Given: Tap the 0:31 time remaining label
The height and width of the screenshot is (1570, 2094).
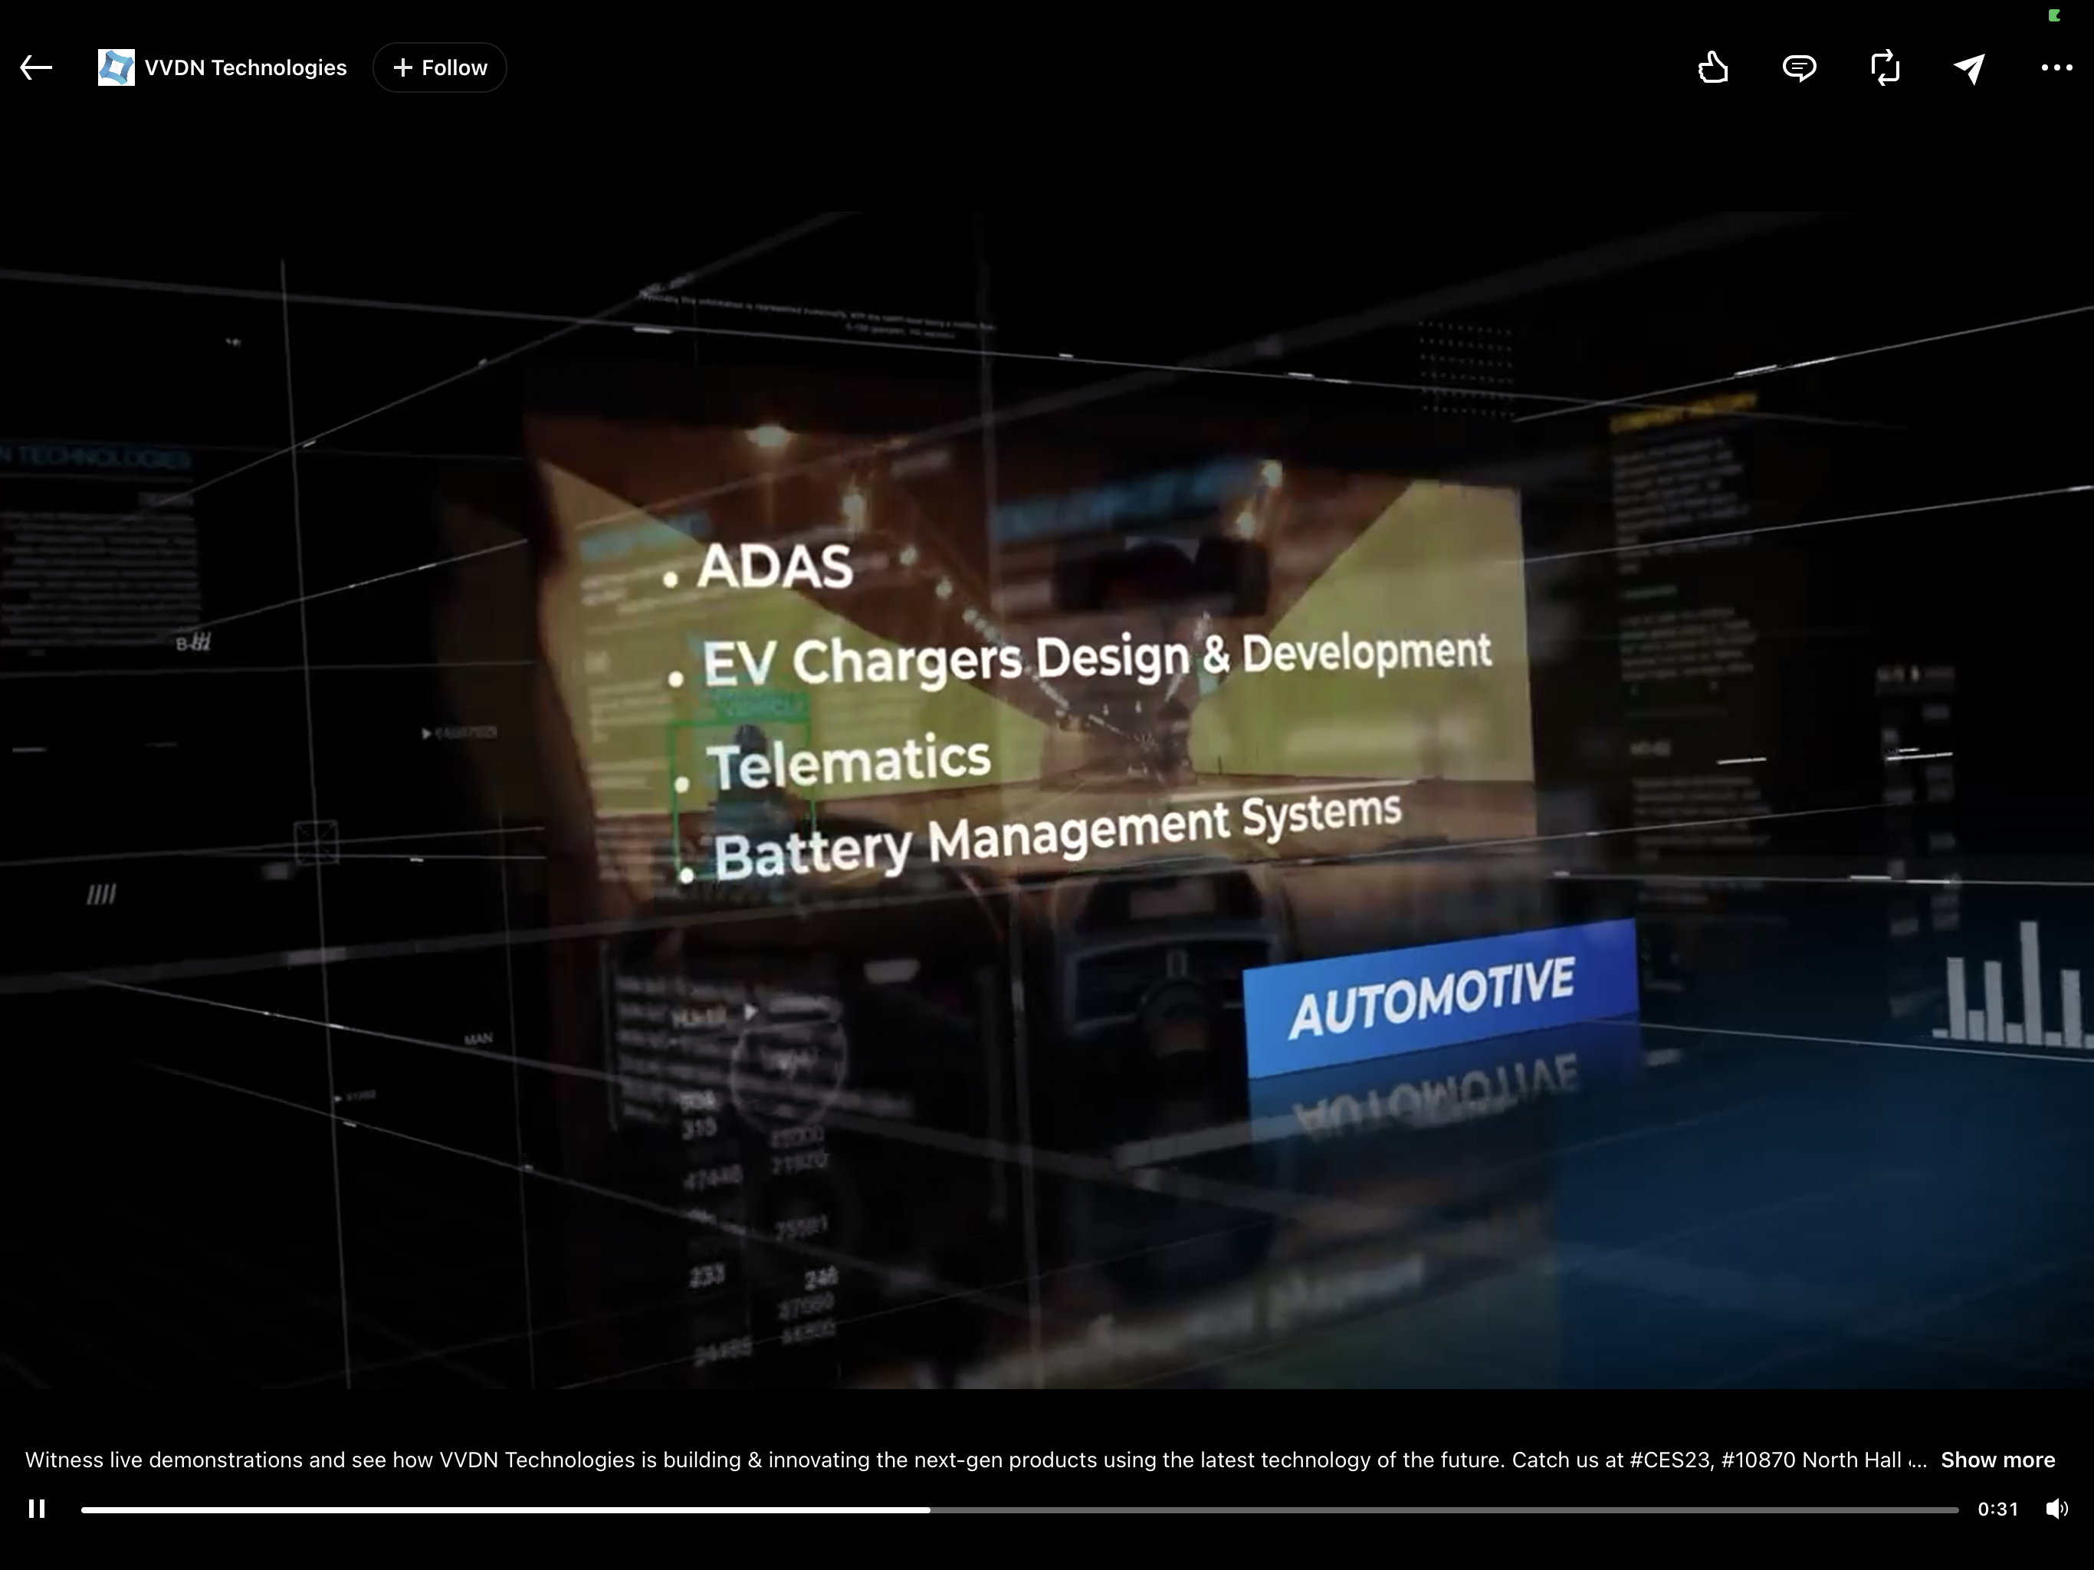Looking at the screenshot, I should [1997, 1509].
